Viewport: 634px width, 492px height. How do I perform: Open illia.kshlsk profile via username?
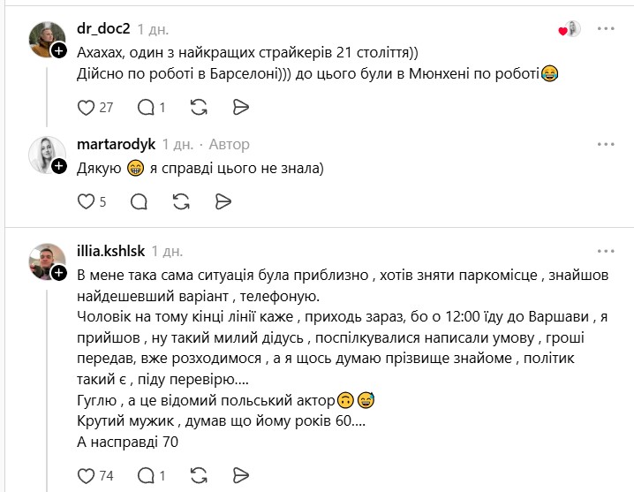click(110, 250)
